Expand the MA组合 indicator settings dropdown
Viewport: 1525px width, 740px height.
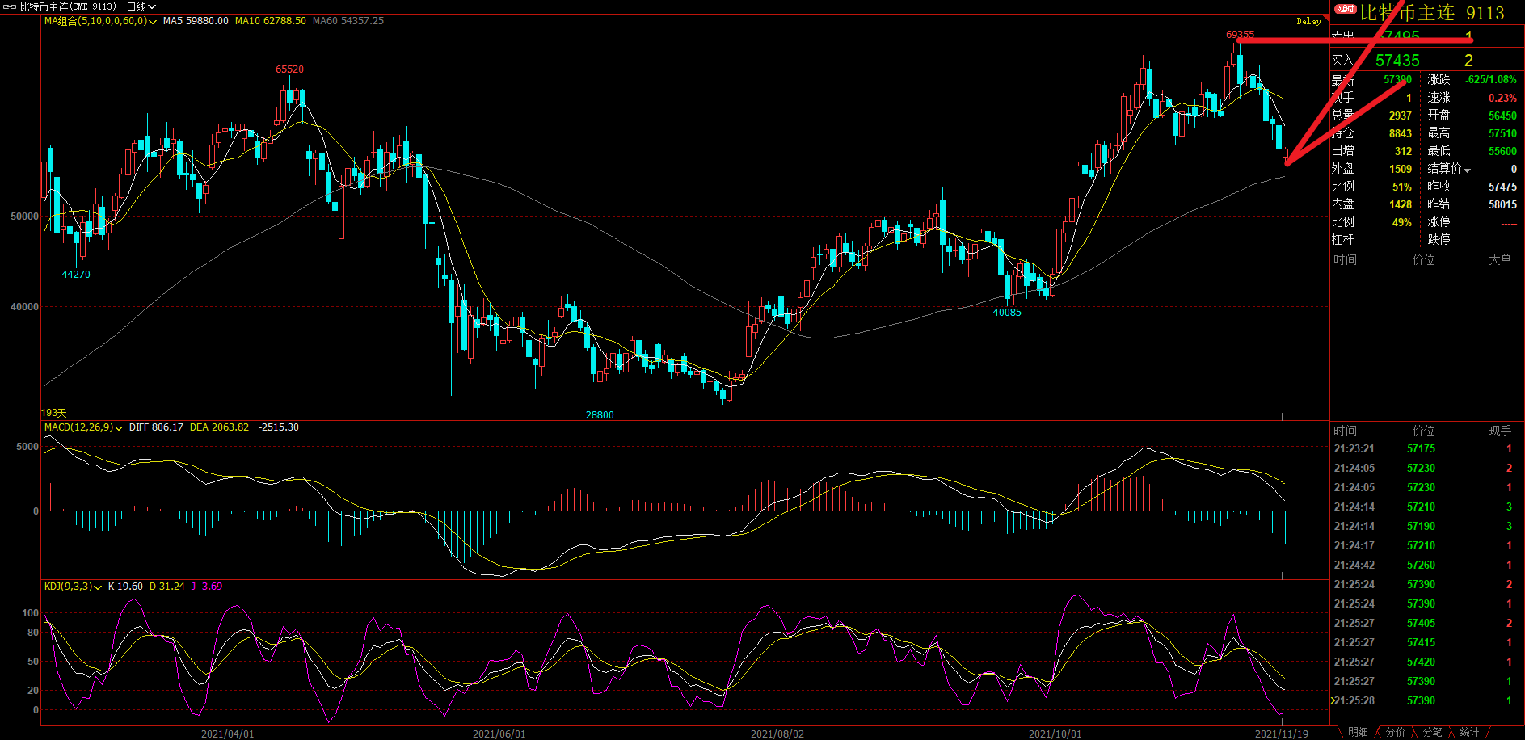(x=153, y=22)
